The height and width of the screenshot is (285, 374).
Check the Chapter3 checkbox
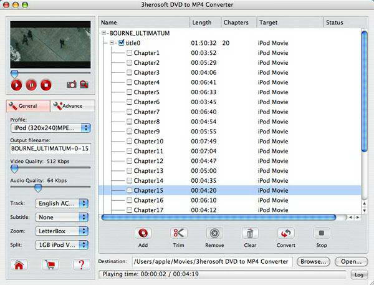[129, 72]
